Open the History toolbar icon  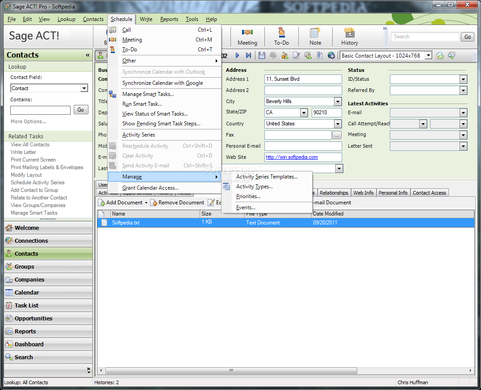349,36
